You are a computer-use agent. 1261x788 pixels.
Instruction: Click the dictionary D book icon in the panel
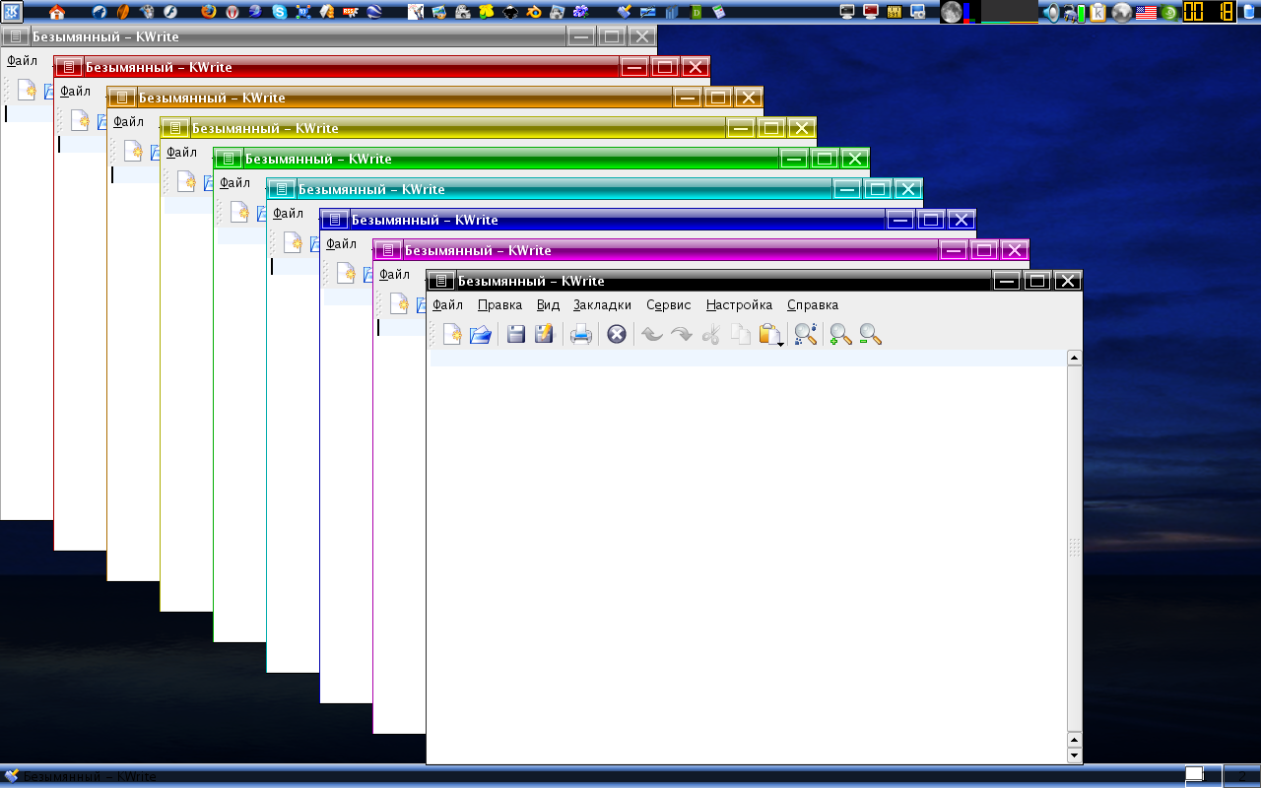(x=697, y=12)
